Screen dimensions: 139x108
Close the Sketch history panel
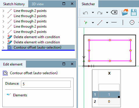[72, 4]
